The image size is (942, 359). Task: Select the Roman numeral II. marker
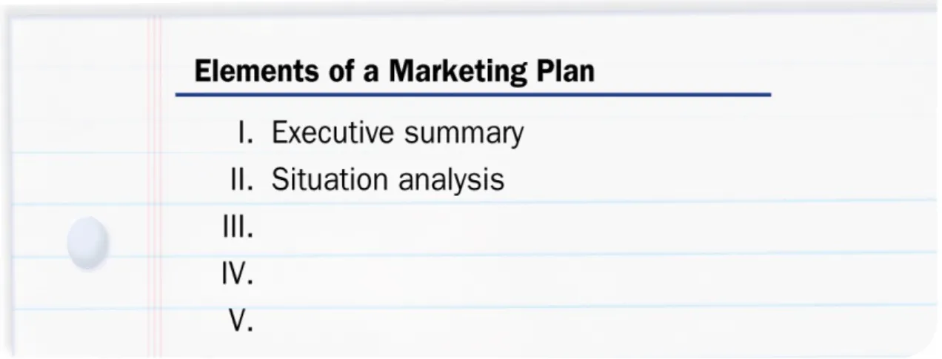click(242, 180)
